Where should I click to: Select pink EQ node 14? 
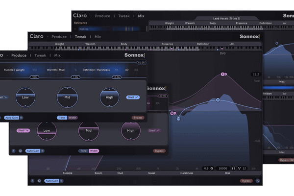click(x=171, y=113)
